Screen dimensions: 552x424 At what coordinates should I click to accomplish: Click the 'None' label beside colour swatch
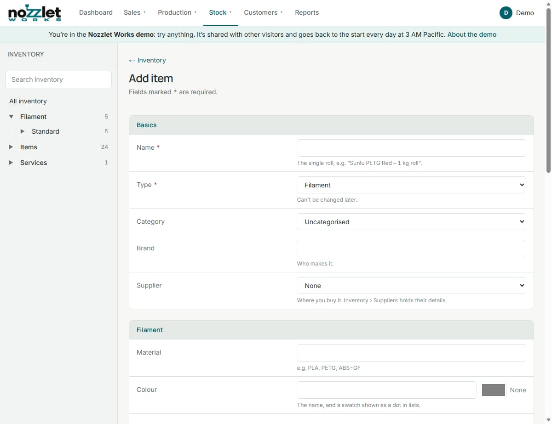coord(518,390)
